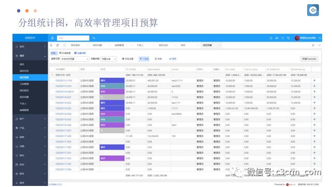The image size is (332, 187).
Task: Click the filter button with funnel icon
Action: [144, 59]
